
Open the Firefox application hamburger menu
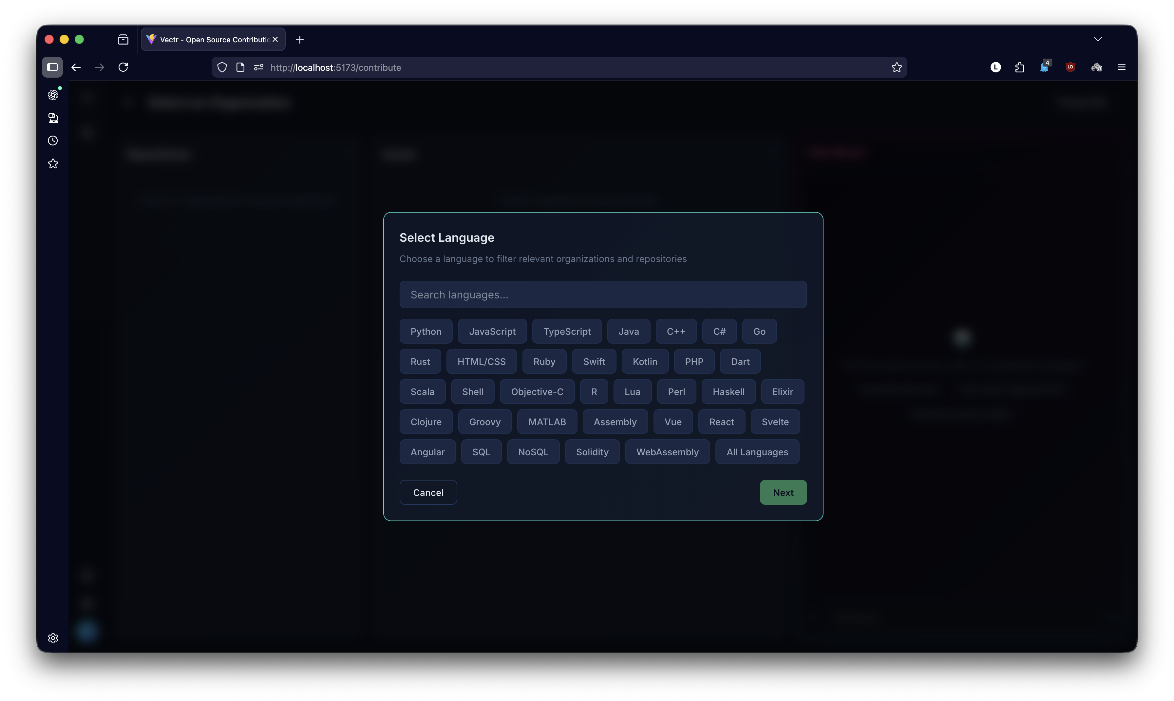tap(1121, 67)
